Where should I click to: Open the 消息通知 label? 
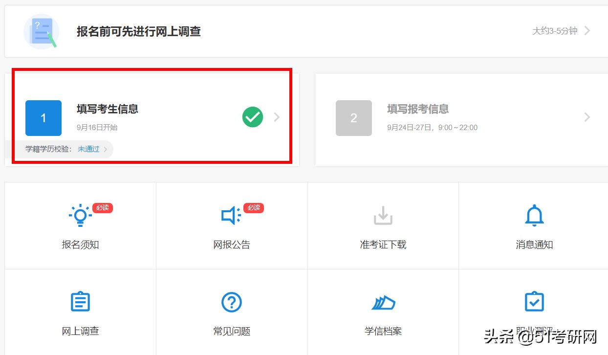coord(534,245)
